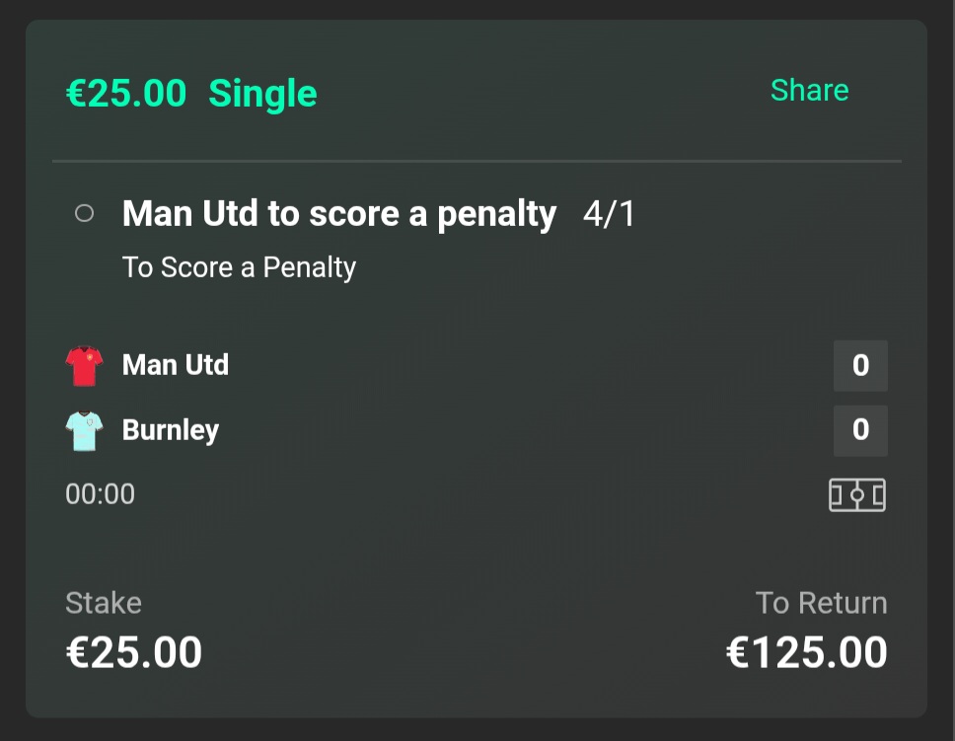This screenshot has width=955, height=741.
Task: Select the Burnley team name
Action: 171,430
